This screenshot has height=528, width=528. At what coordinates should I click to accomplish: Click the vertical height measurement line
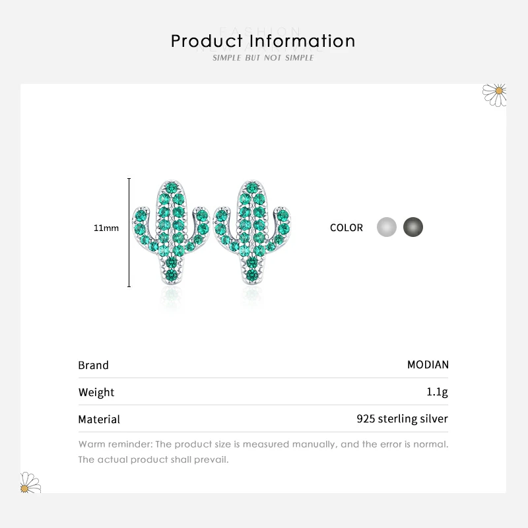click(x=129, y=232)
